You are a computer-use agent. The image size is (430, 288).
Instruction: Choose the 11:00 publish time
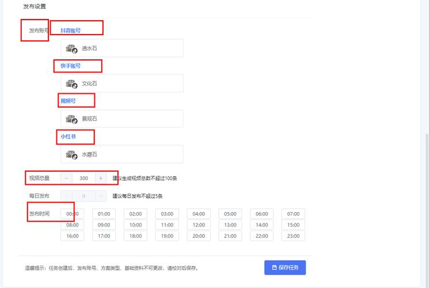[167, 225]
